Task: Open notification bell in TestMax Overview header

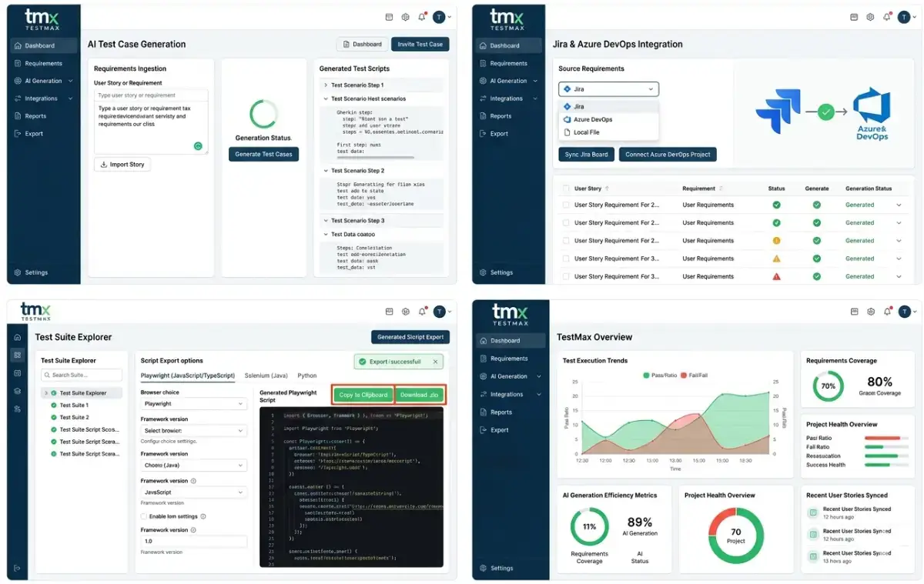Action: (887, 312)
